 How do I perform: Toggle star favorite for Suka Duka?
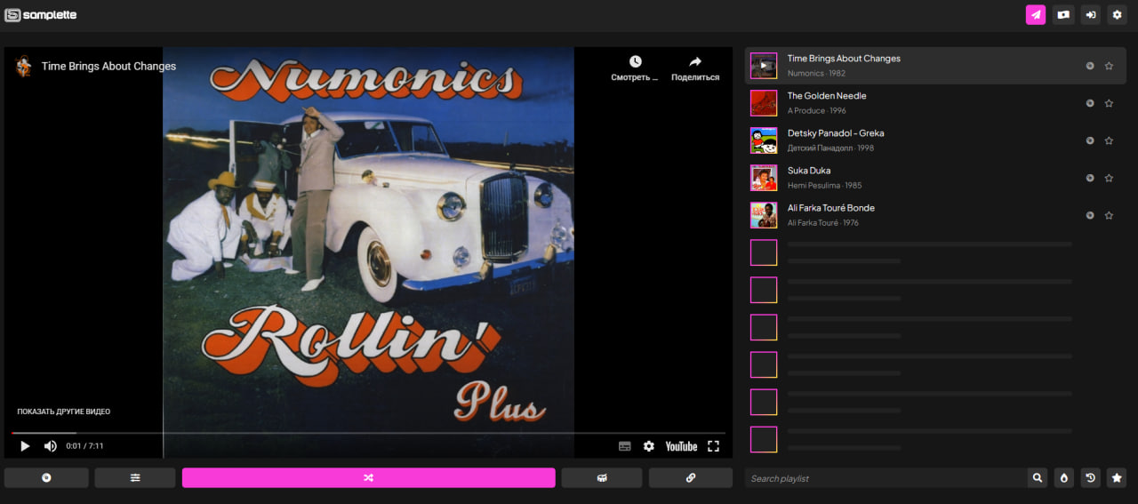coord(1109,178)
